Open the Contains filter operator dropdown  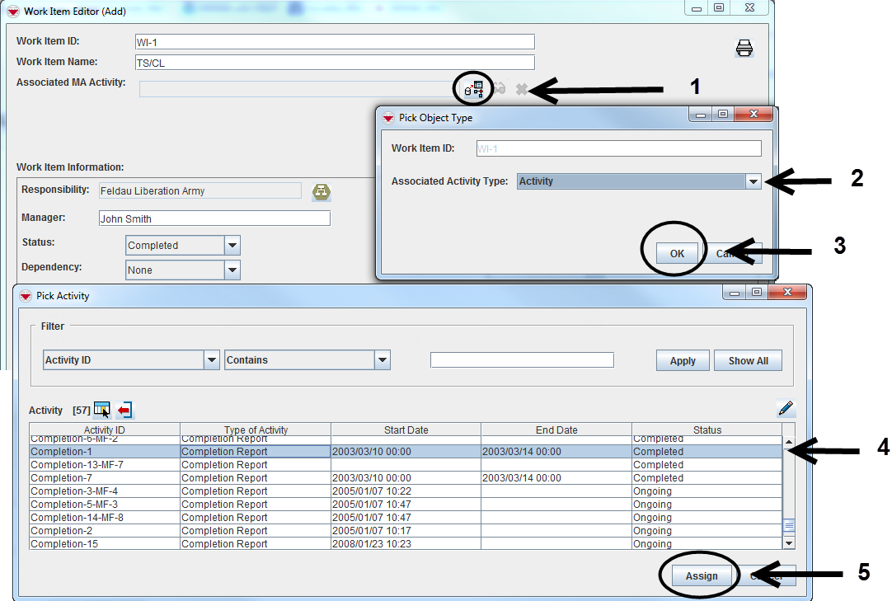click(x=382, y=360)
